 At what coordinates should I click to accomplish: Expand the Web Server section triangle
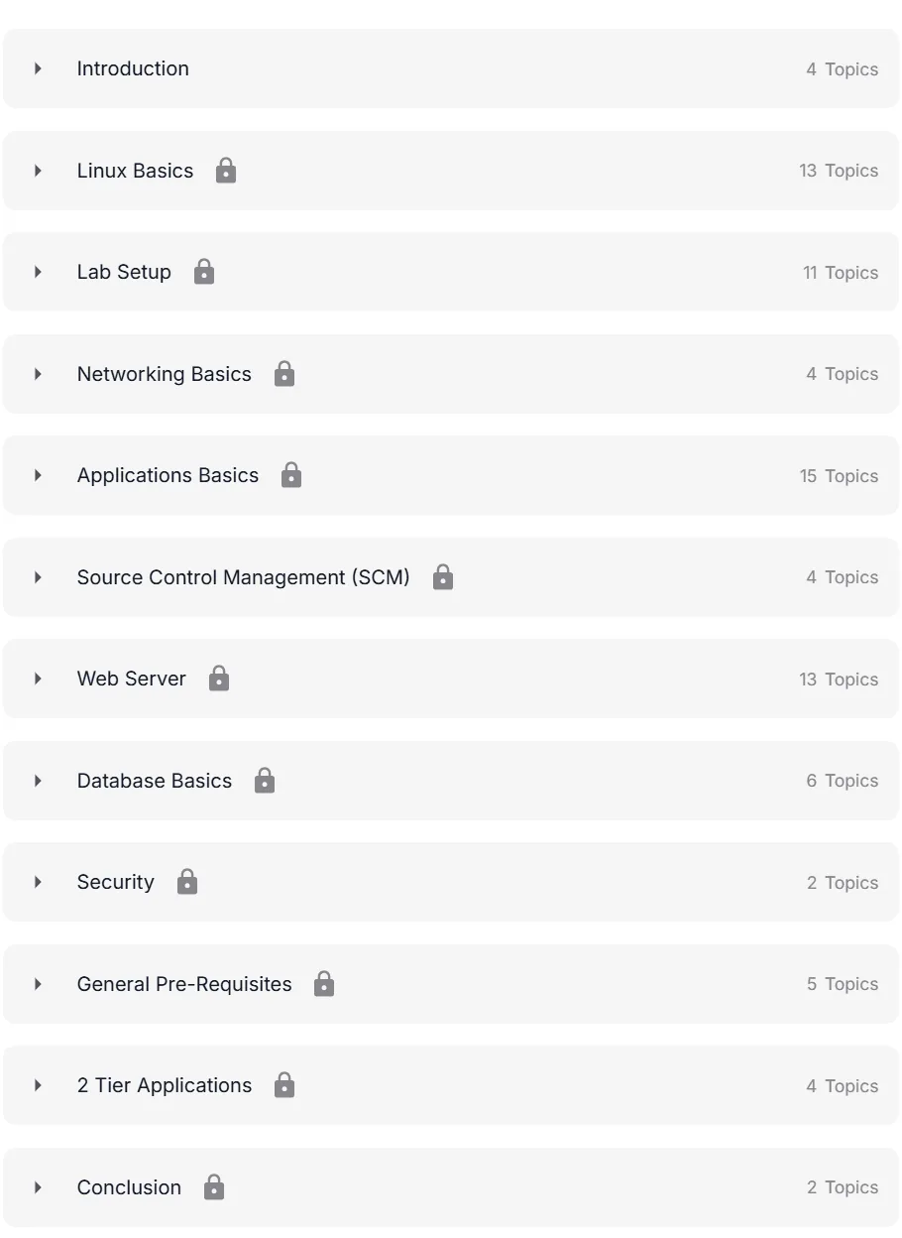point(38,679)
